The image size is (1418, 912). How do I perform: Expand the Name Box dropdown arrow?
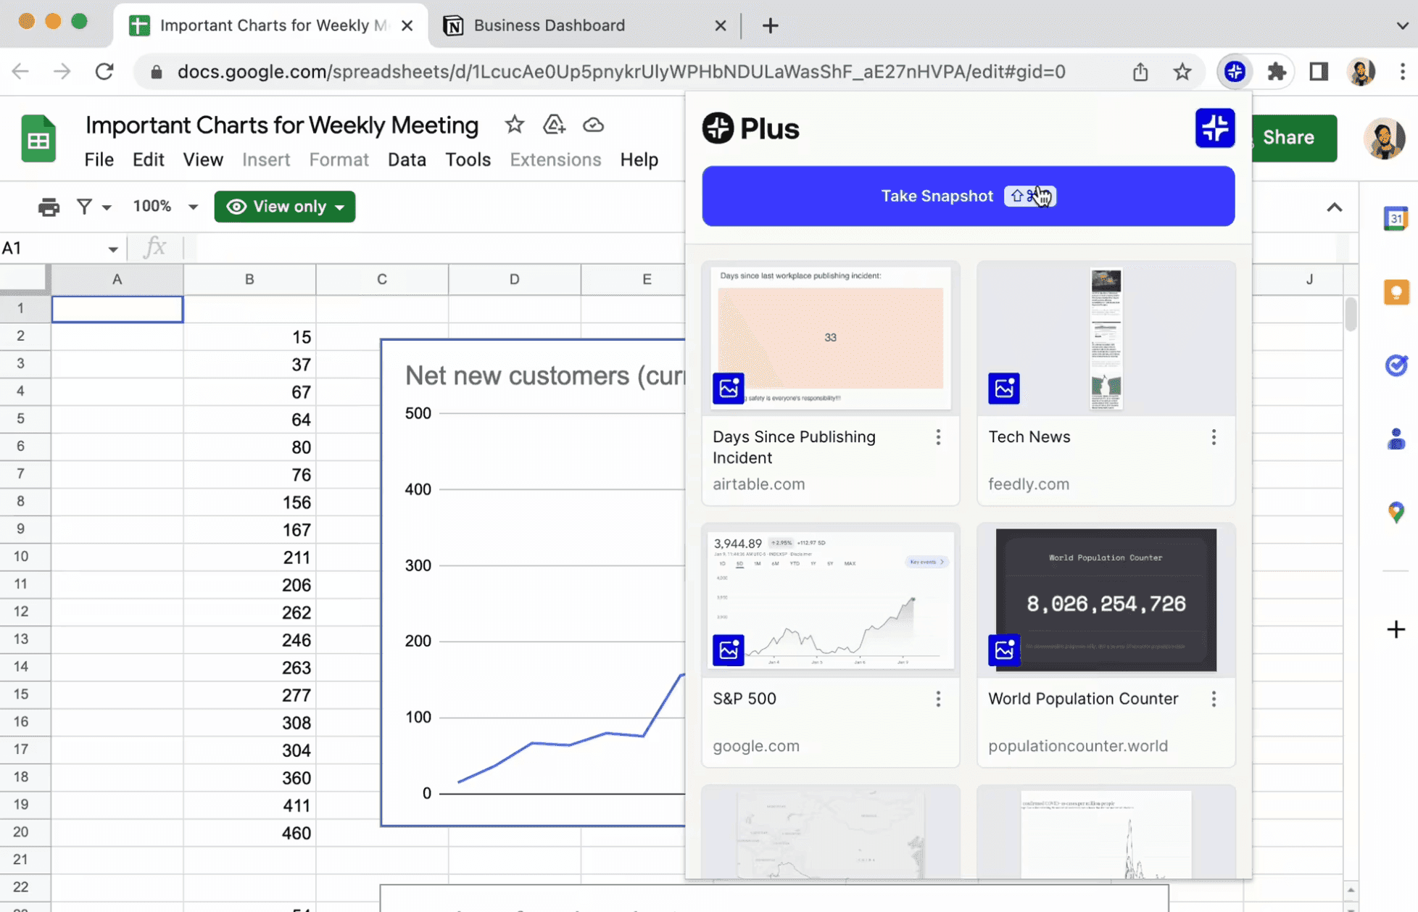(x=112, y=249)
